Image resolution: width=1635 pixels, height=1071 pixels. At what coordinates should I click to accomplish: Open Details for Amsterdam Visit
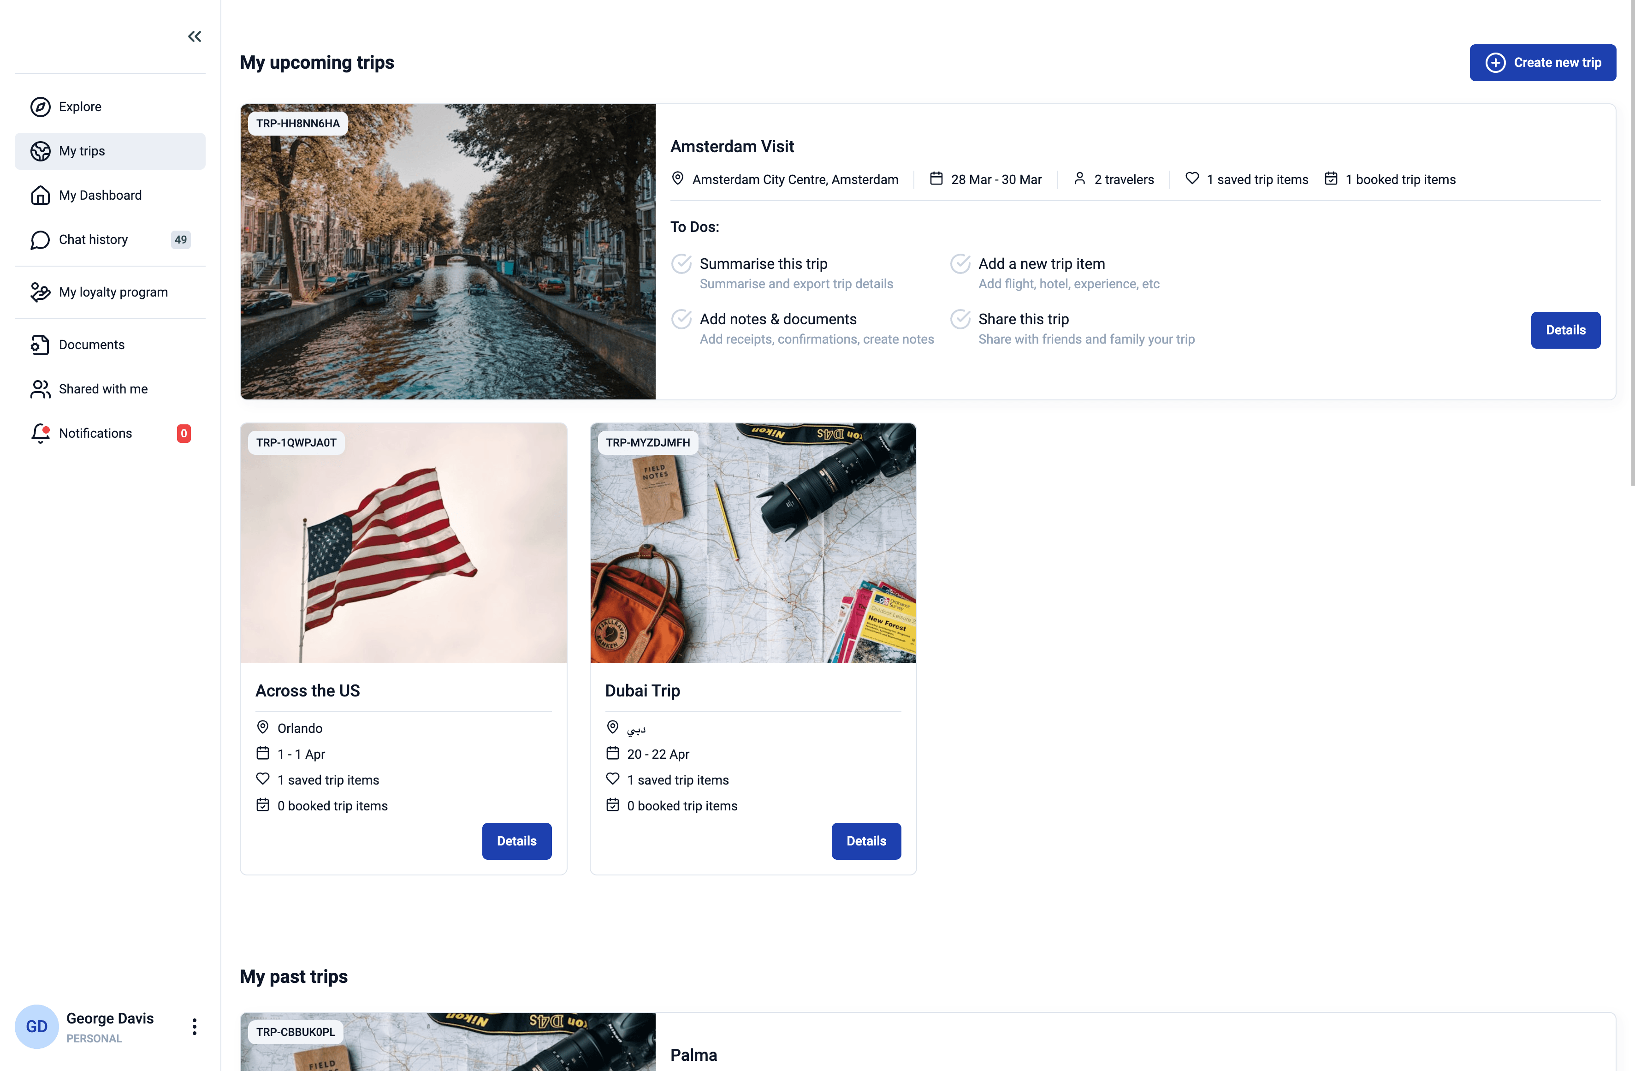point(1565,330)
